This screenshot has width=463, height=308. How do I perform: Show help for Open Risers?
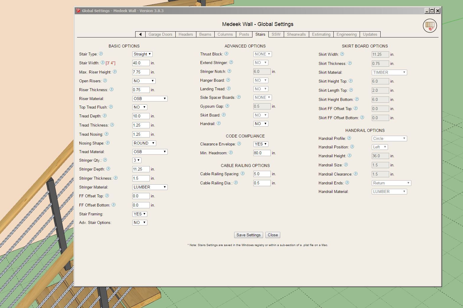tap(105, 81)
